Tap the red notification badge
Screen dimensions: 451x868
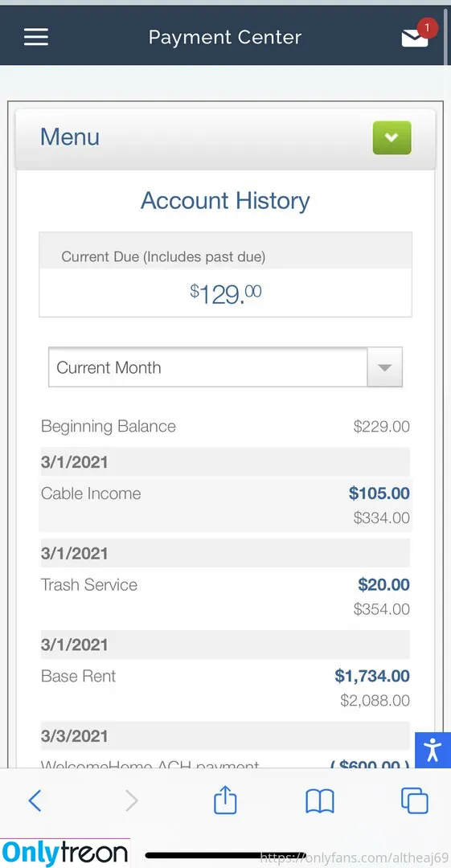[x=427, y=27]
